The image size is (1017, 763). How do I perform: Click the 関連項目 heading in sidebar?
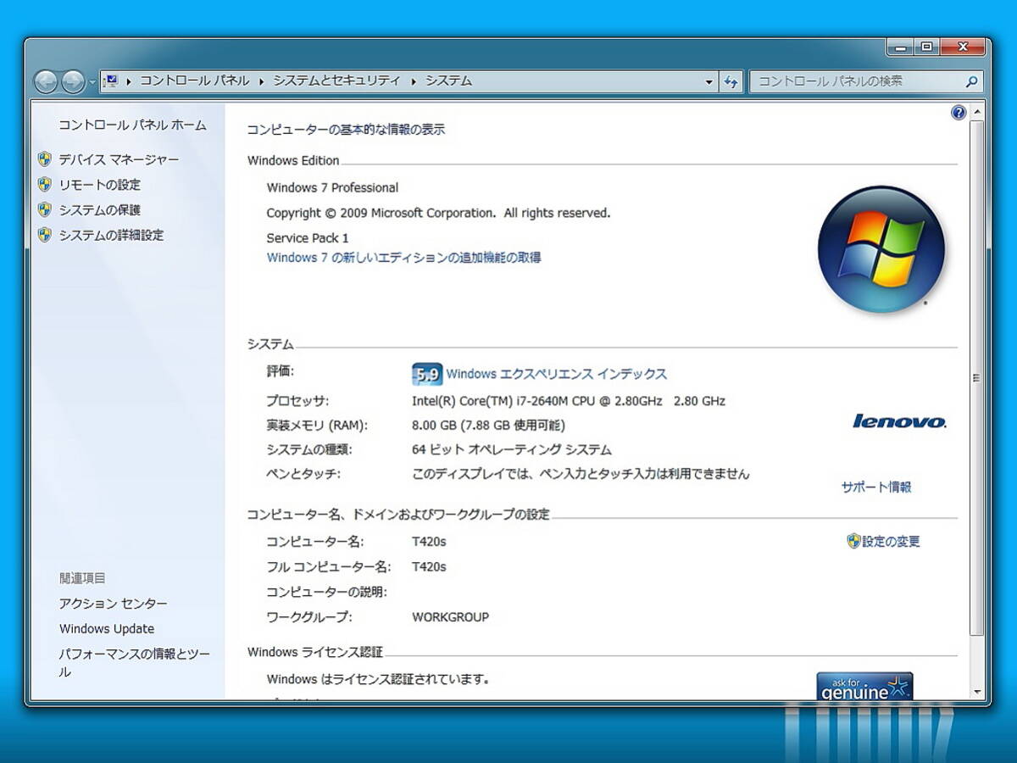point(82,578)
